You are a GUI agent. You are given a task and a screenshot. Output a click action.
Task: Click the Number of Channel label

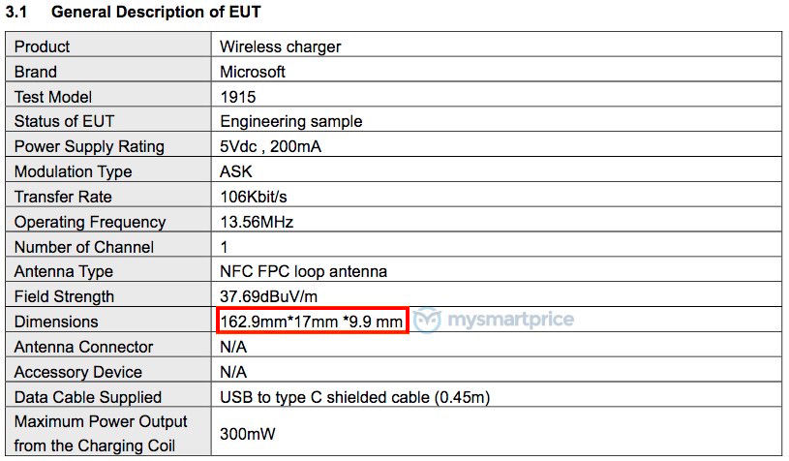click(x=84, y=247)
